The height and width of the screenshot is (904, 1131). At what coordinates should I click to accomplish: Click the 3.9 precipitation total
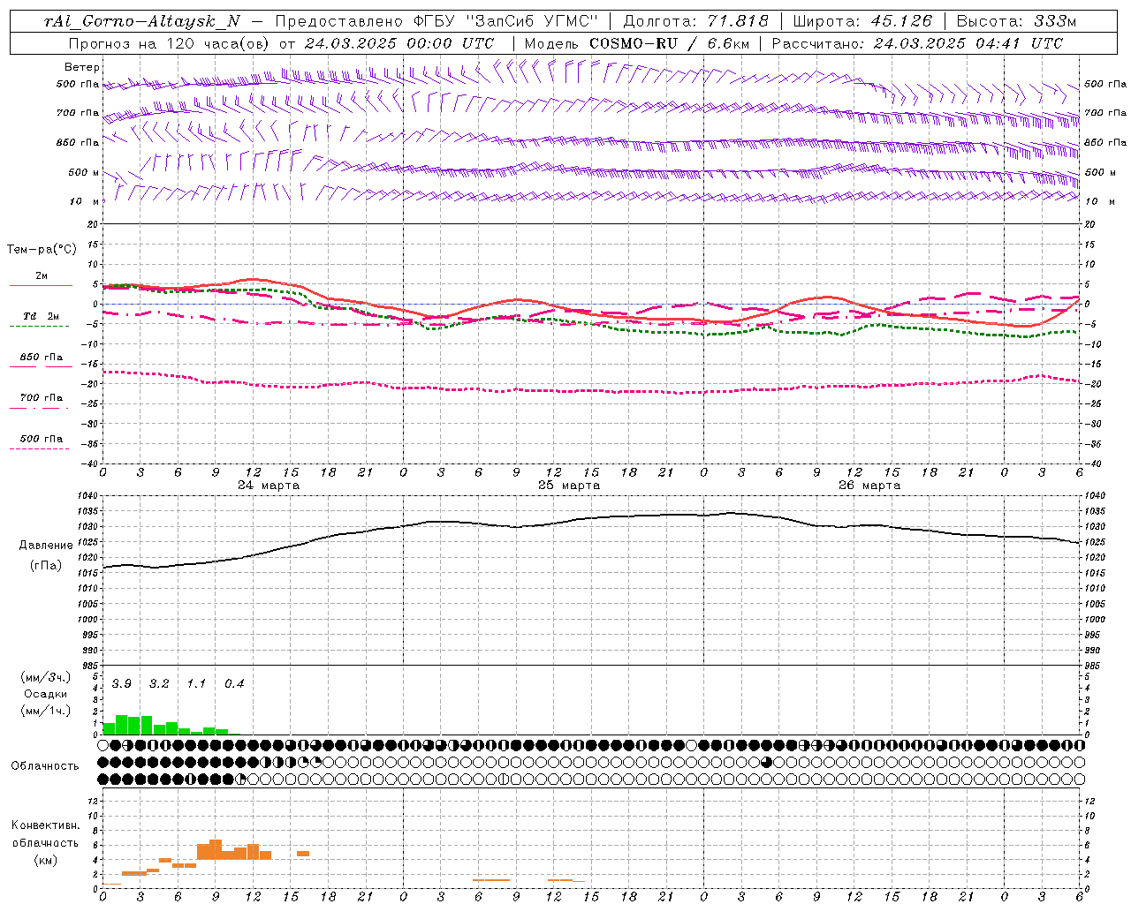pos(122,683)
